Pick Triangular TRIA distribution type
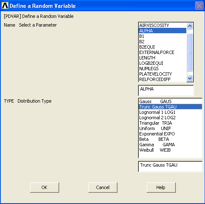 tap(170, 123)
